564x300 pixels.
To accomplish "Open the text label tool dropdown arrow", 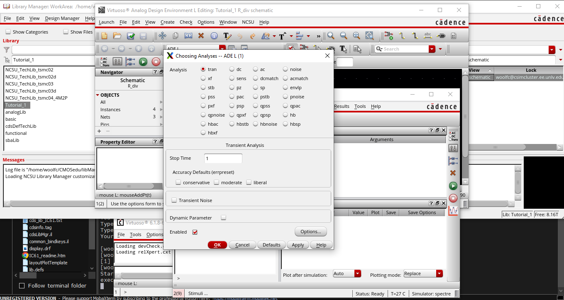I will 291,36.
